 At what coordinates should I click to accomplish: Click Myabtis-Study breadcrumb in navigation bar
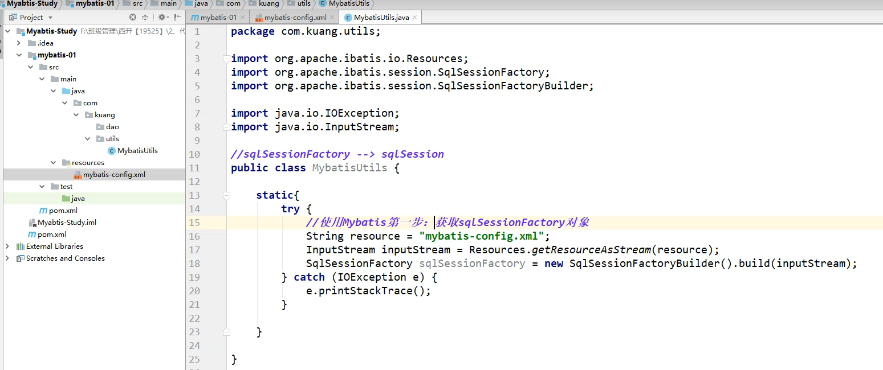[x=31, y=3]
